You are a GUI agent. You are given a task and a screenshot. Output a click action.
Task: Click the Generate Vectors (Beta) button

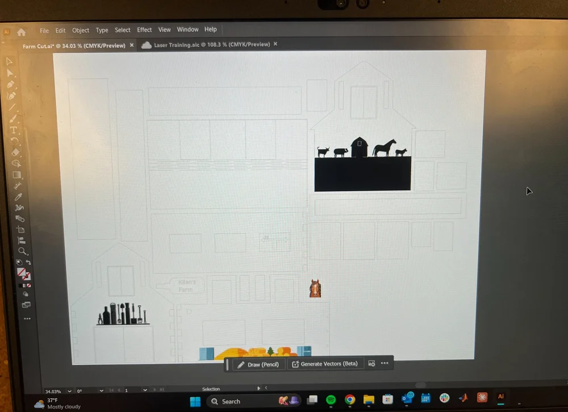tap(325, 364)
